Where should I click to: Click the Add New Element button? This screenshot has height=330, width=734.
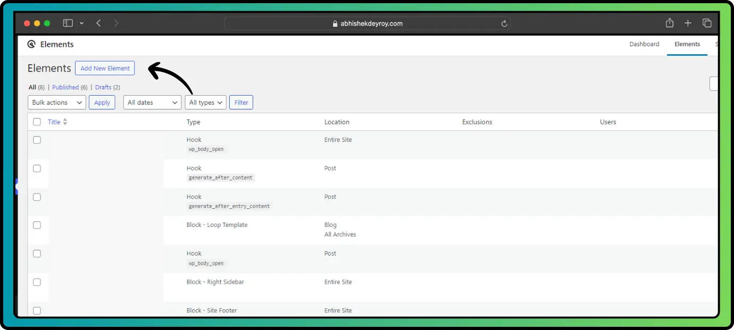pos(105,68)
